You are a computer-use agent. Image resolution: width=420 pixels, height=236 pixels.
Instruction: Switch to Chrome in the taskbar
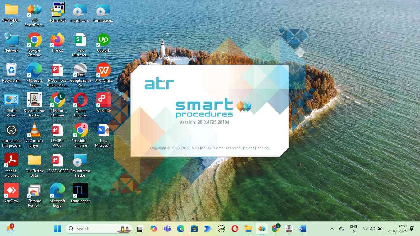coord(275,229)
